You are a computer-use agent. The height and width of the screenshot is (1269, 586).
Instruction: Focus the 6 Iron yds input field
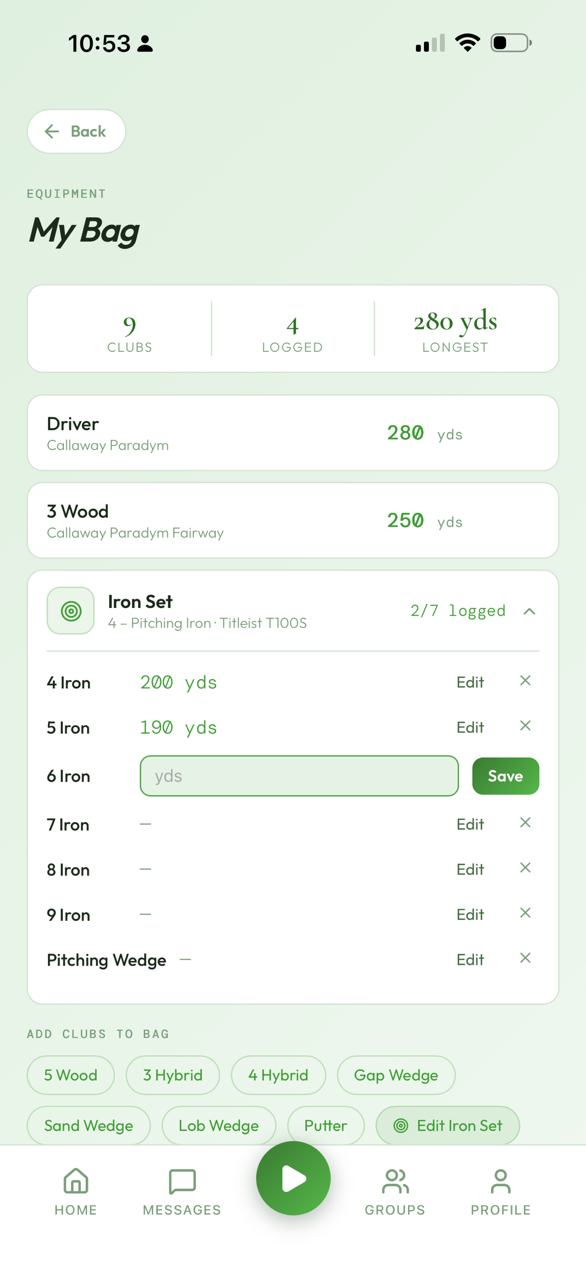tap(299, 776)
